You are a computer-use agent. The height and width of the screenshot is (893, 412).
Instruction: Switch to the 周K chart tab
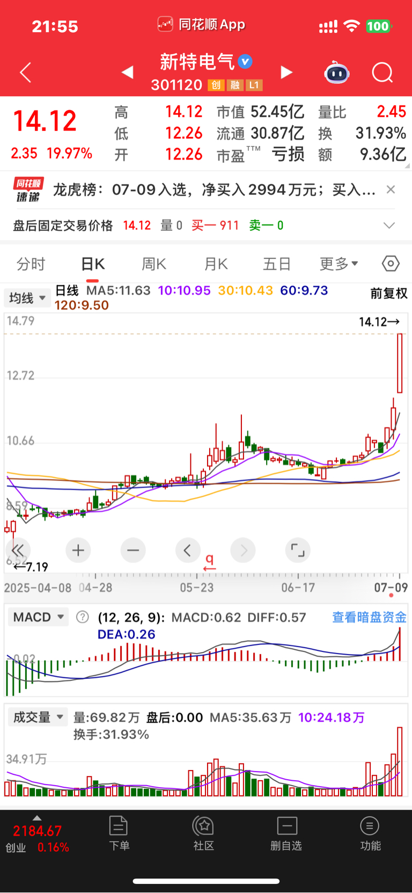click(154, 264)
